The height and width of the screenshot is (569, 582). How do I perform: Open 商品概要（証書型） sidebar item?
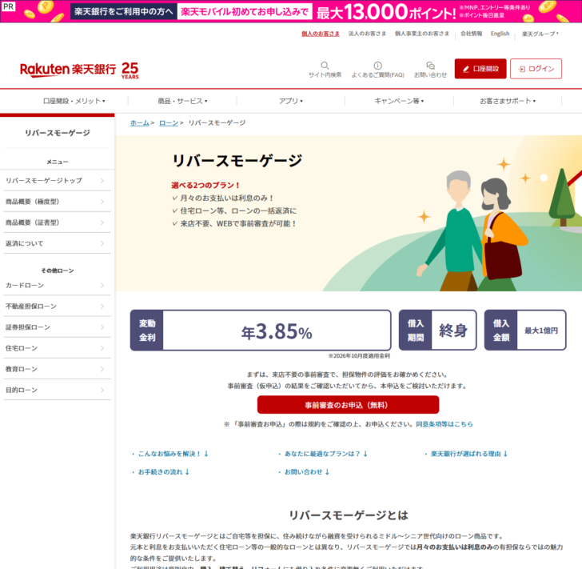point(58,222)
